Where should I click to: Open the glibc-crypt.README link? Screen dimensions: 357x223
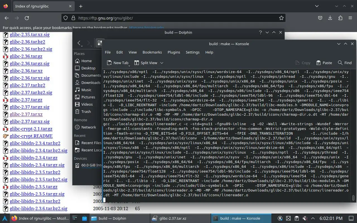pos(31,136)
